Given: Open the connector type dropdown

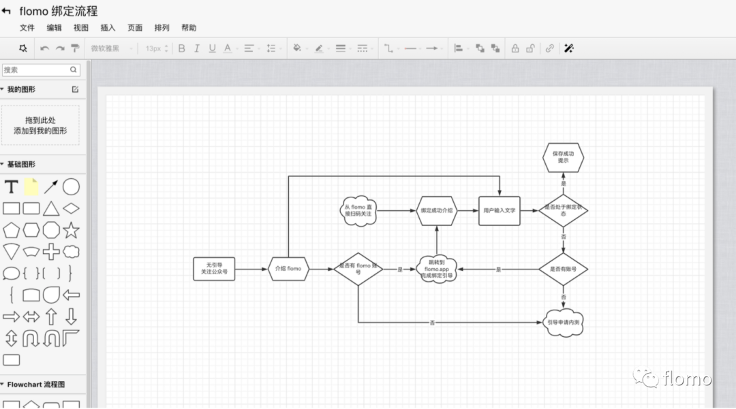Looking at the screenshot, I should (x=391, y=48).
